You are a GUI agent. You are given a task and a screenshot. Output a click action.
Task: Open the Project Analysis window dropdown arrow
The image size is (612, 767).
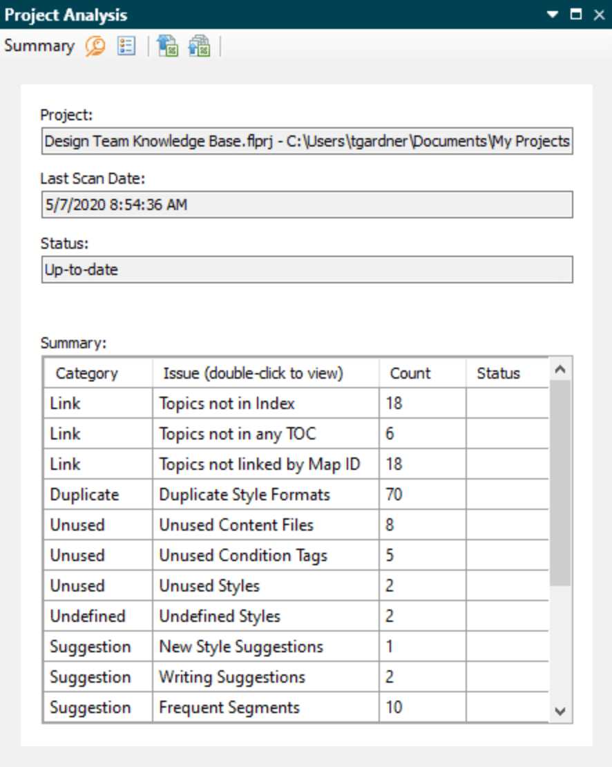pos(553,15)
